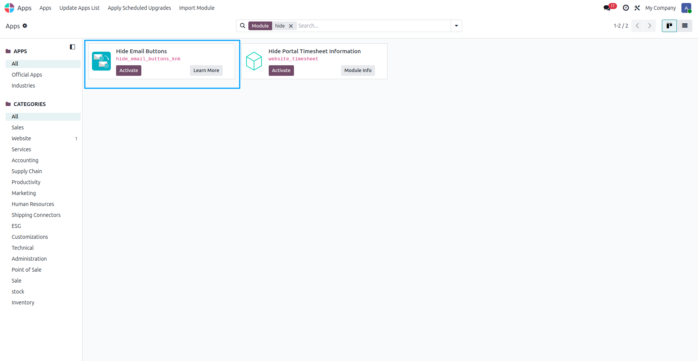Open the Odoo Apps home logo
This screenshot has width=698, height=361.
[x=9, y=8]
